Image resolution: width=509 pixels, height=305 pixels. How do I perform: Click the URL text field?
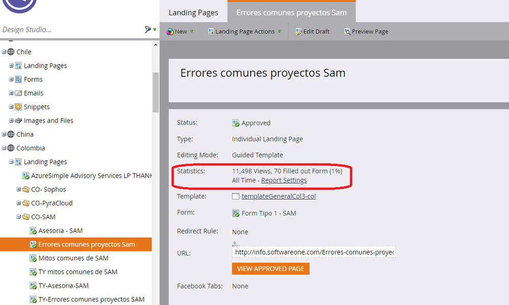[x=313, y=252]
